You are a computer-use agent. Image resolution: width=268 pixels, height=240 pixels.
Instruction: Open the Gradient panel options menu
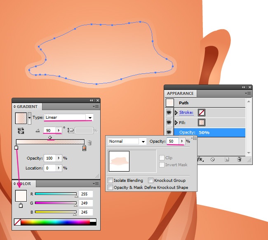[x=96, y=107]
